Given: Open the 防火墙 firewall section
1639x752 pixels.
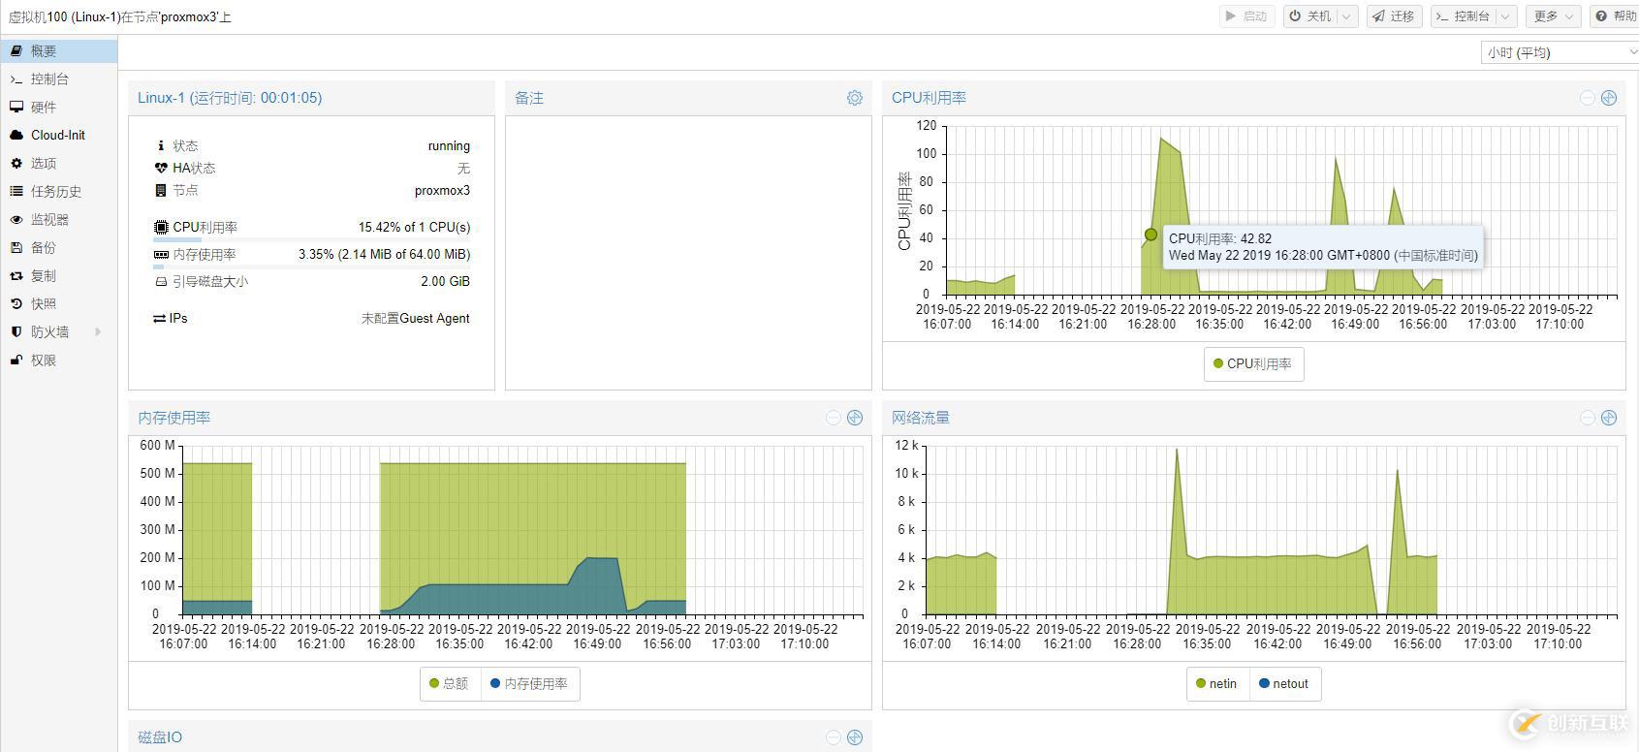Looking at the screenshot, I should [58, 331].
